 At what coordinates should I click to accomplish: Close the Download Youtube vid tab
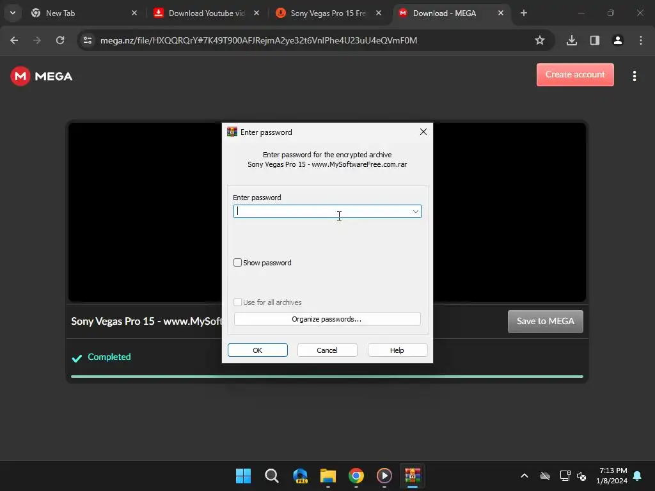tap(256, 13)
